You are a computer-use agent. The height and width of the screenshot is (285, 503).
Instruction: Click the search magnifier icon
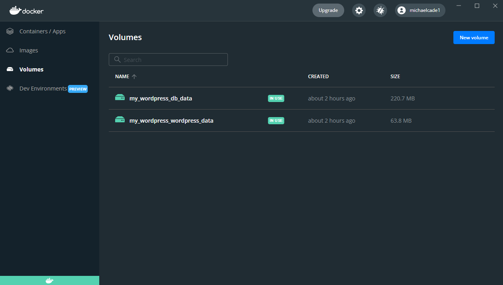coord(117,60)
